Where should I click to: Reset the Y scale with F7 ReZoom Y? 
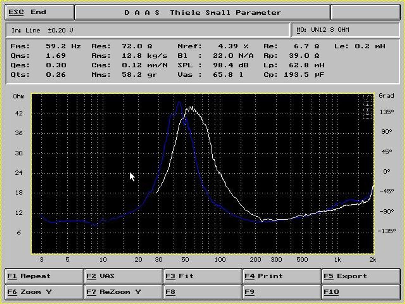pos(123,292)
